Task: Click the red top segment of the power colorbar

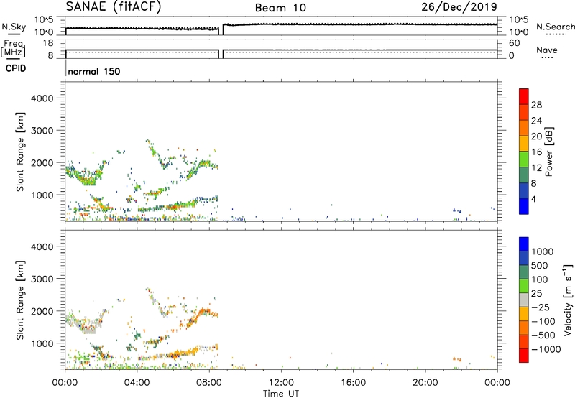Action: (x=524, y=97)
